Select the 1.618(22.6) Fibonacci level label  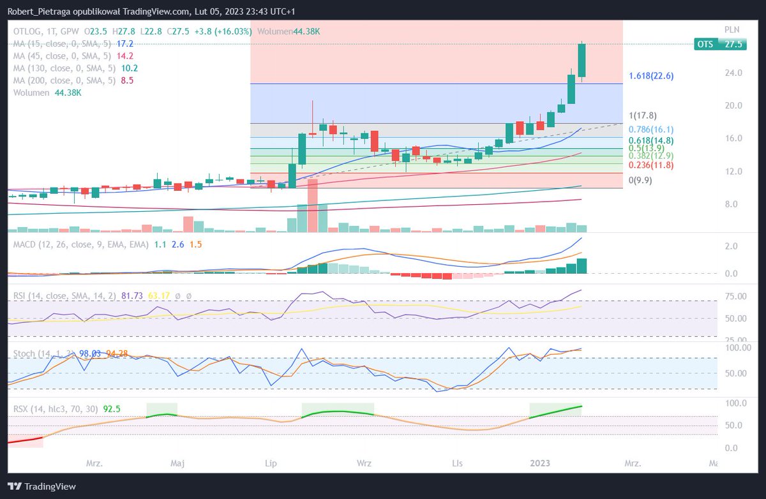click(x=651, y=75)
